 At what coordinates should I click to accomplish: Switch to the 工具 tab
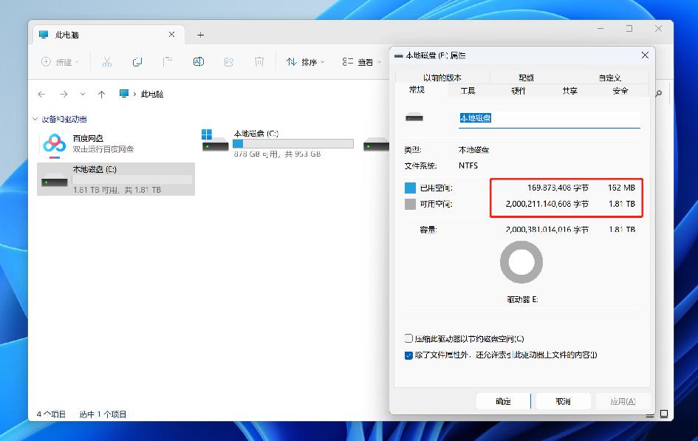click(468, 90)
